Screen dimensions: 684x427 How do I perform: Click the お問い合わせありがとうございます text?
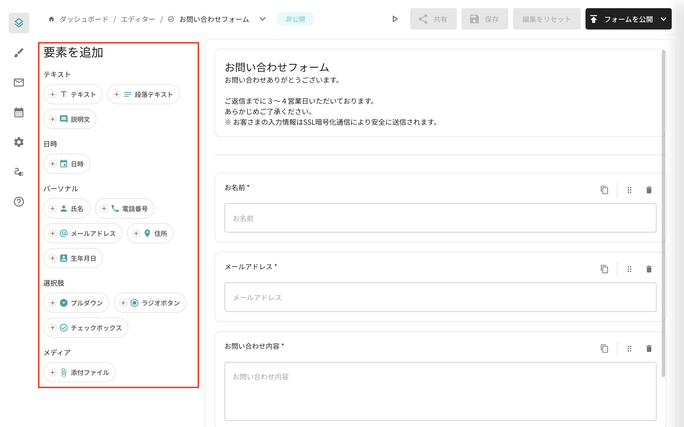pyautogui.click(x=282, y=80)
